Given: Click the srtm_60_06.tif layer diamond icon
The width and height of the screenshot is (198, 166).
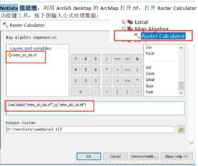Looking at the screenshot, I should [x=10, y=55].
